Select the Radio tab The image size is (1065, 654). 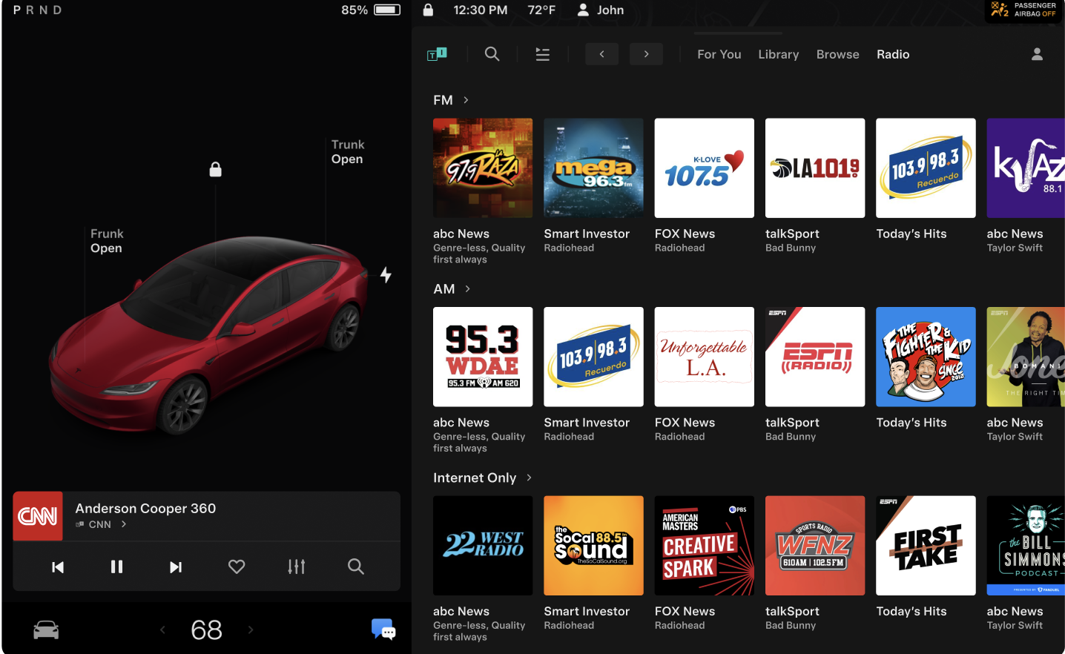click(893, 54)
